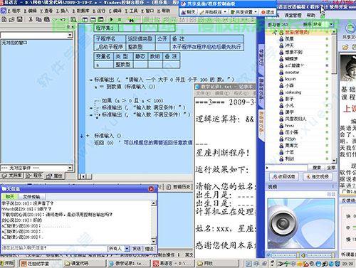Image resolution: width=356 pixels, height=268 pixels.
Task: Click the chat log scroll-down arrow
Action: point(154,241)
